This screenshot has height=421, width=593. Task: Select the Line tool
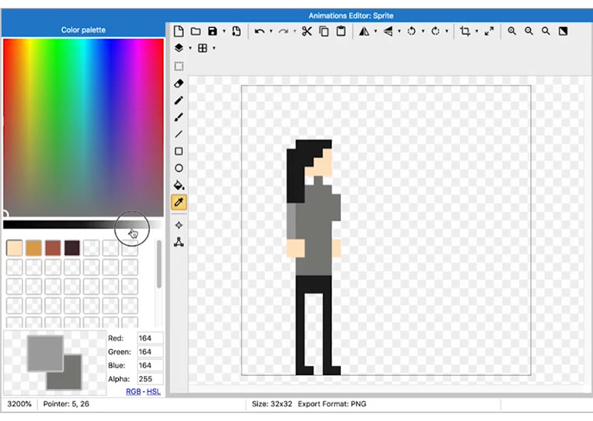179,134
